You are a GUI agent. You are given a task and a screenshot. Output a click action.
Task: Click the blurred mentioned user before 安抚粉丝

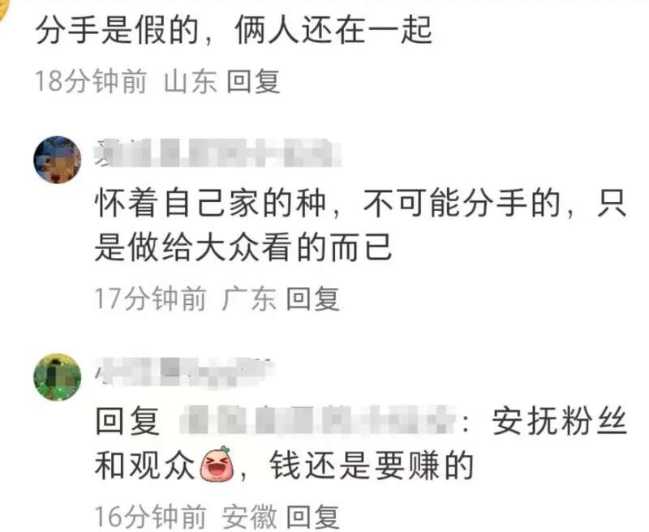pyautogui.click(x=316, y=419)
